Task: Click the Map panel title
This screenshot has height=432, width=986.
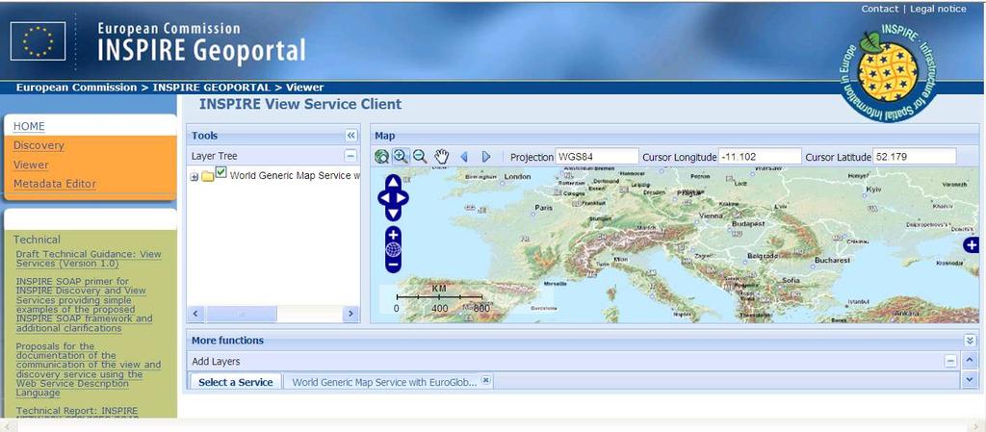Action: [x=385, y=136]
